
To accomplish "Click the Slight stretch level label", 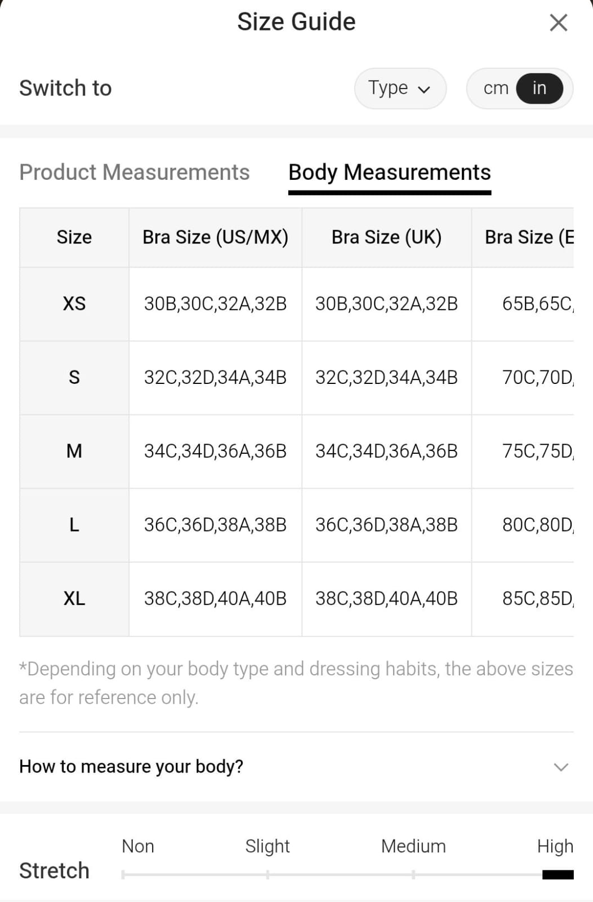I will (267, 846).
